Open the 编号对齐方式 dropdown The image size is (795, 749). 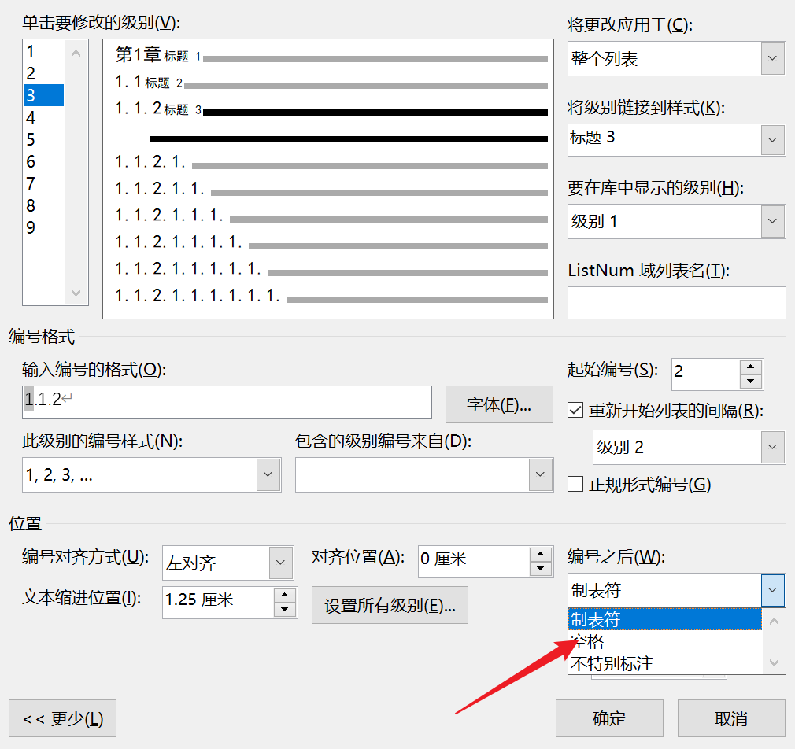279,562
